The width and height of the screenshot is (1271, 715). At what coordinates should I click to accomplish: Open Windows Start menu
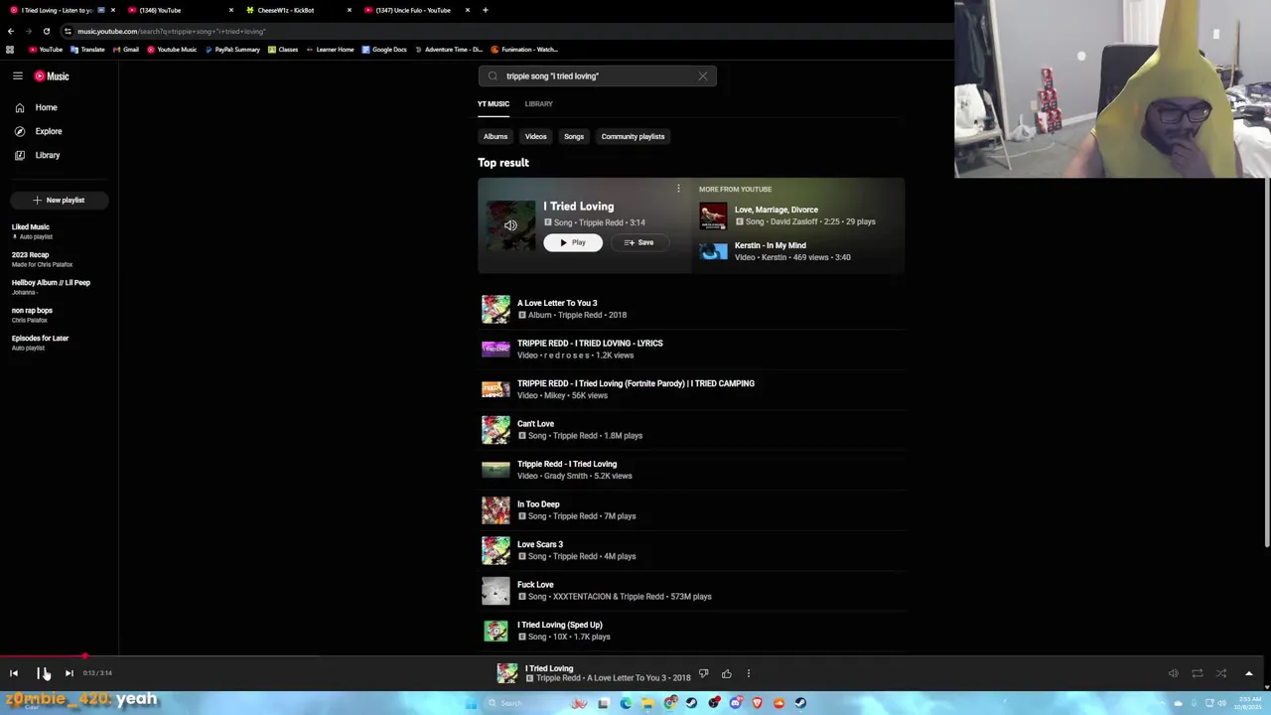471,703
